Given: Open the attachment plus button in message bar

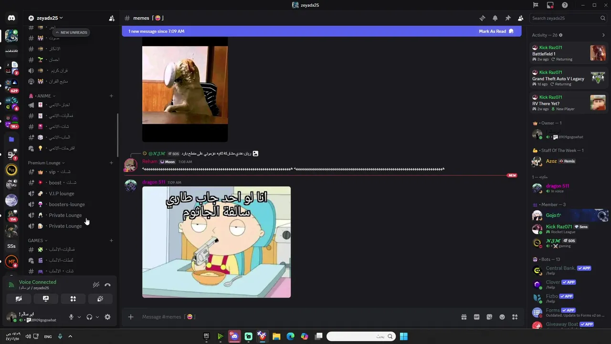Looking at the screenshot, I should pyautogui.click(x=131, y=317).
